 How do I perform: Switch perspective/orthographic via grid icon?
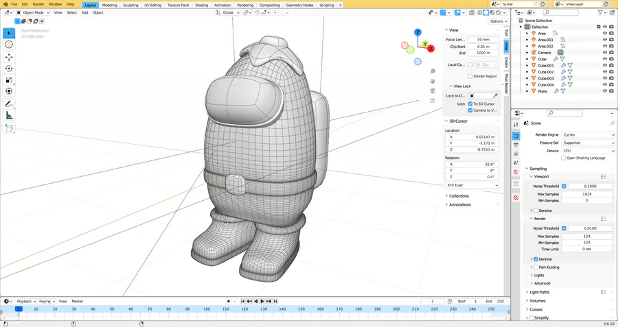(x=433, y=101)
